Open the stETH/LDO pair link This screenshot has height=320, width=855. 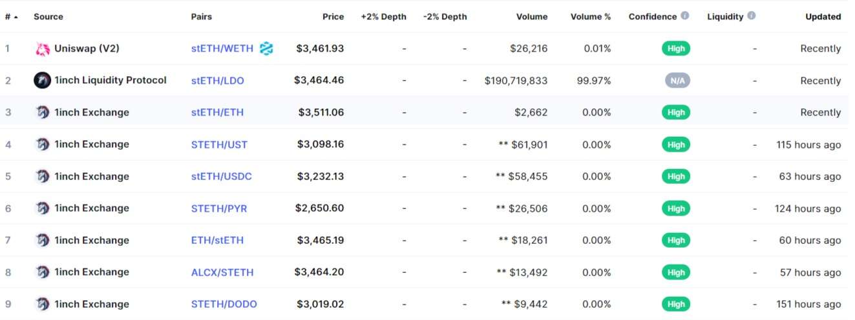point(218,81)
